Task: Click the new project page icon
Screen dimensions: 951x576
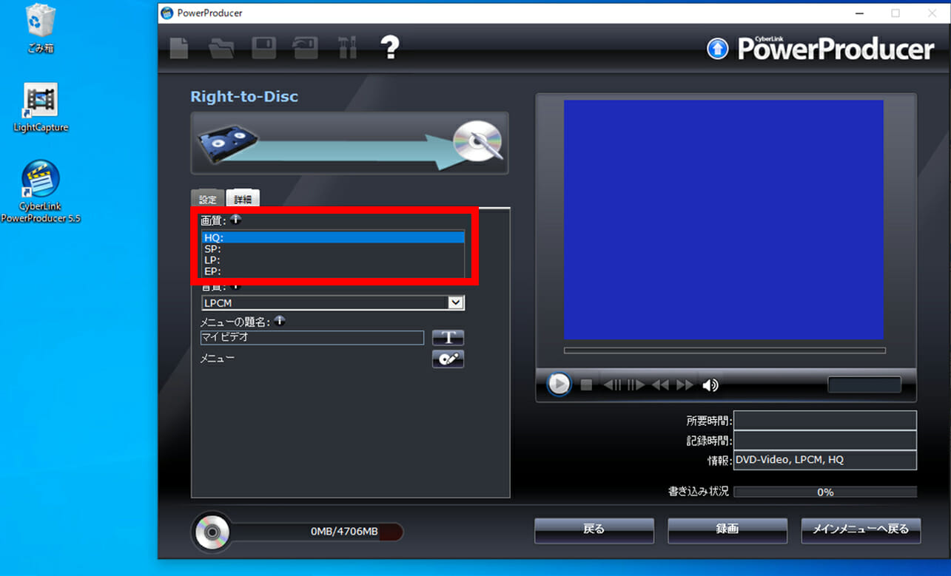Action: 179,48
